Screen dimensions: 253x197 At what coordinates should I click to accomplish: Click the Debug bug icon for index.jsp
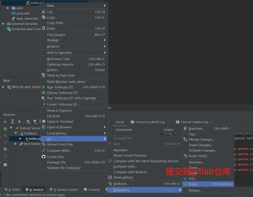[x=44, y=92]
